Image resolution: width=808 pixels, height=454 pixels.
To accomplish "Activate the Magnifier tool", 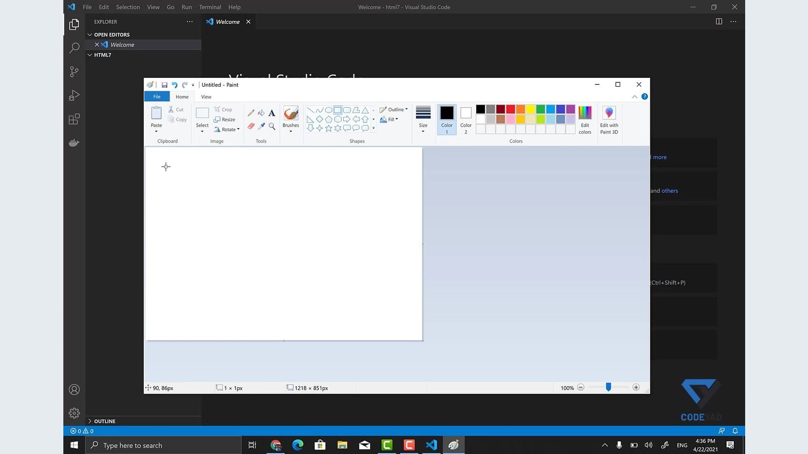I will 272,126.
